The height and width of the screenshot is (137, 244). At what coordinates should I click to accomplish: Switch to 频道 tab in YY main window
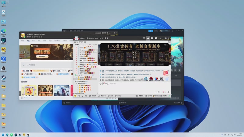coord(28,41)
